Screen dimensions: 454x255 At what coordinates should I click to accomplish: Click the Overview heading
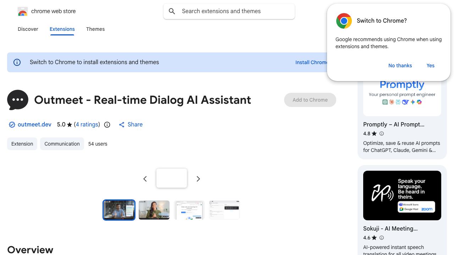pyautogui.click(x=30, y=250)
